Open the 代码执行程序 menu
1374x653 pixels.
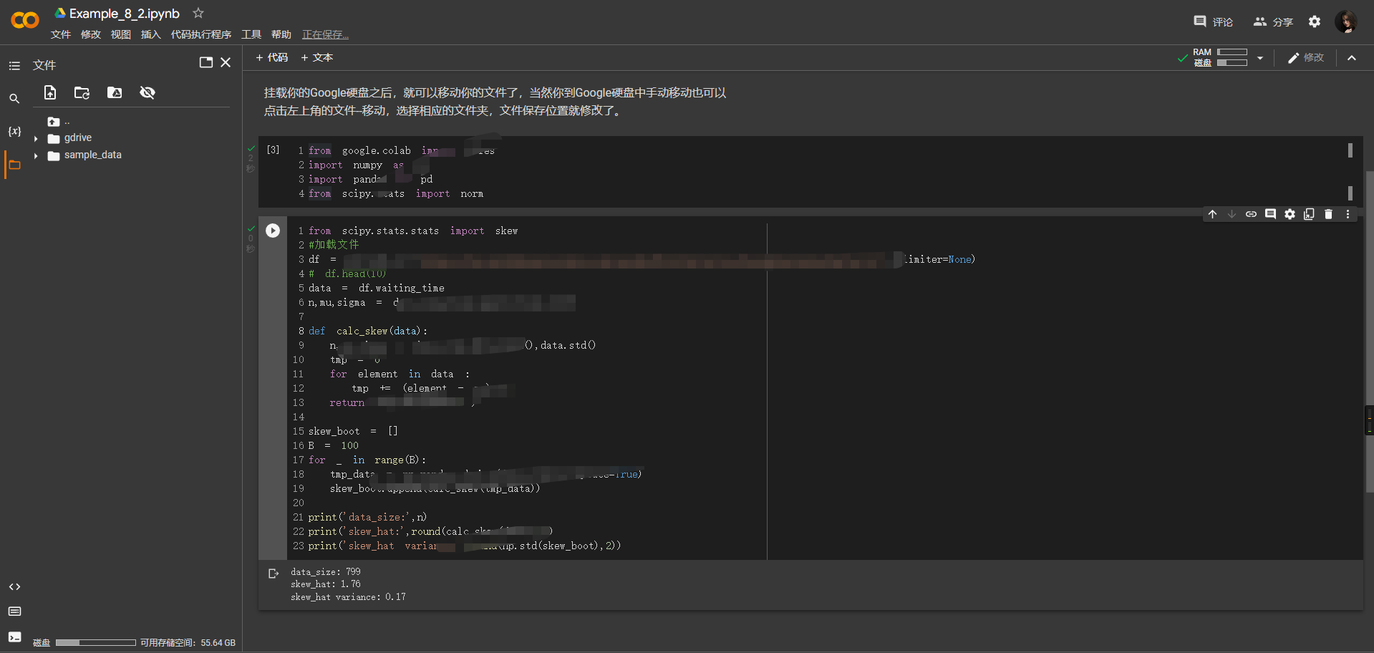point(200,34)
